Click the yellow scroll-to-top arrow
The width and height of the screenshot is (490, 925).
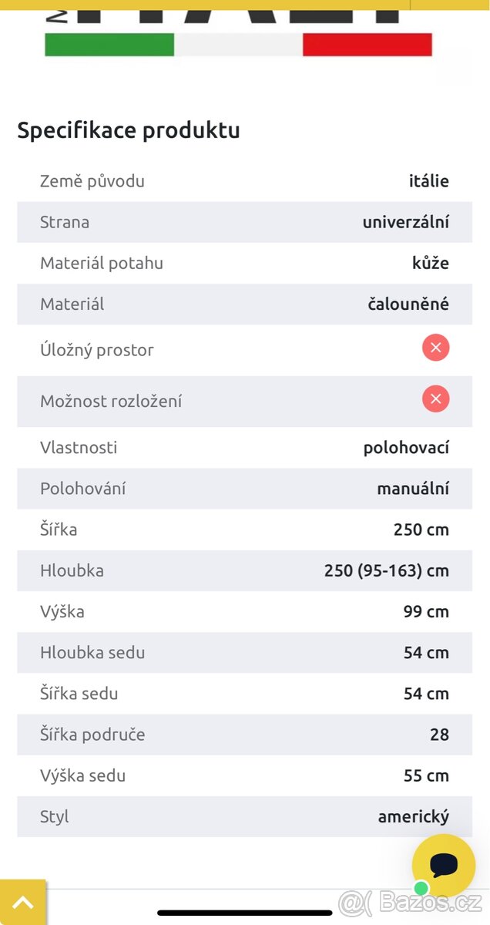click(x=23, y=902)
